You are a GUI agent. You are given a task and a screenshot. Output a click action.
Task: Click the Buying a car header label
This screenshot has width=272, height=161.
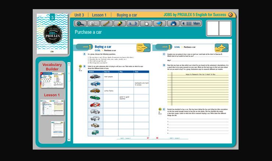point(127,15)
